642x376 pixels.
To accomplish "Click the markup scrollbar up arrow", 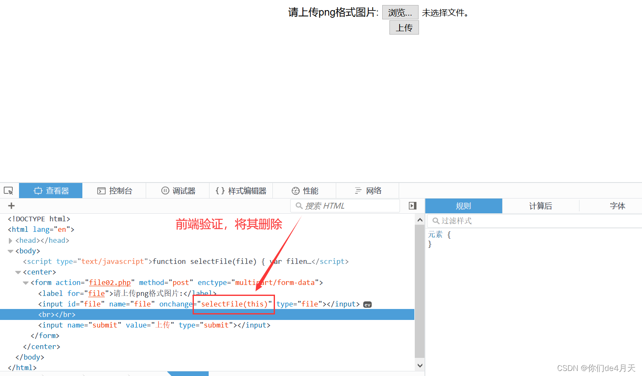I will tap(419, 220).
